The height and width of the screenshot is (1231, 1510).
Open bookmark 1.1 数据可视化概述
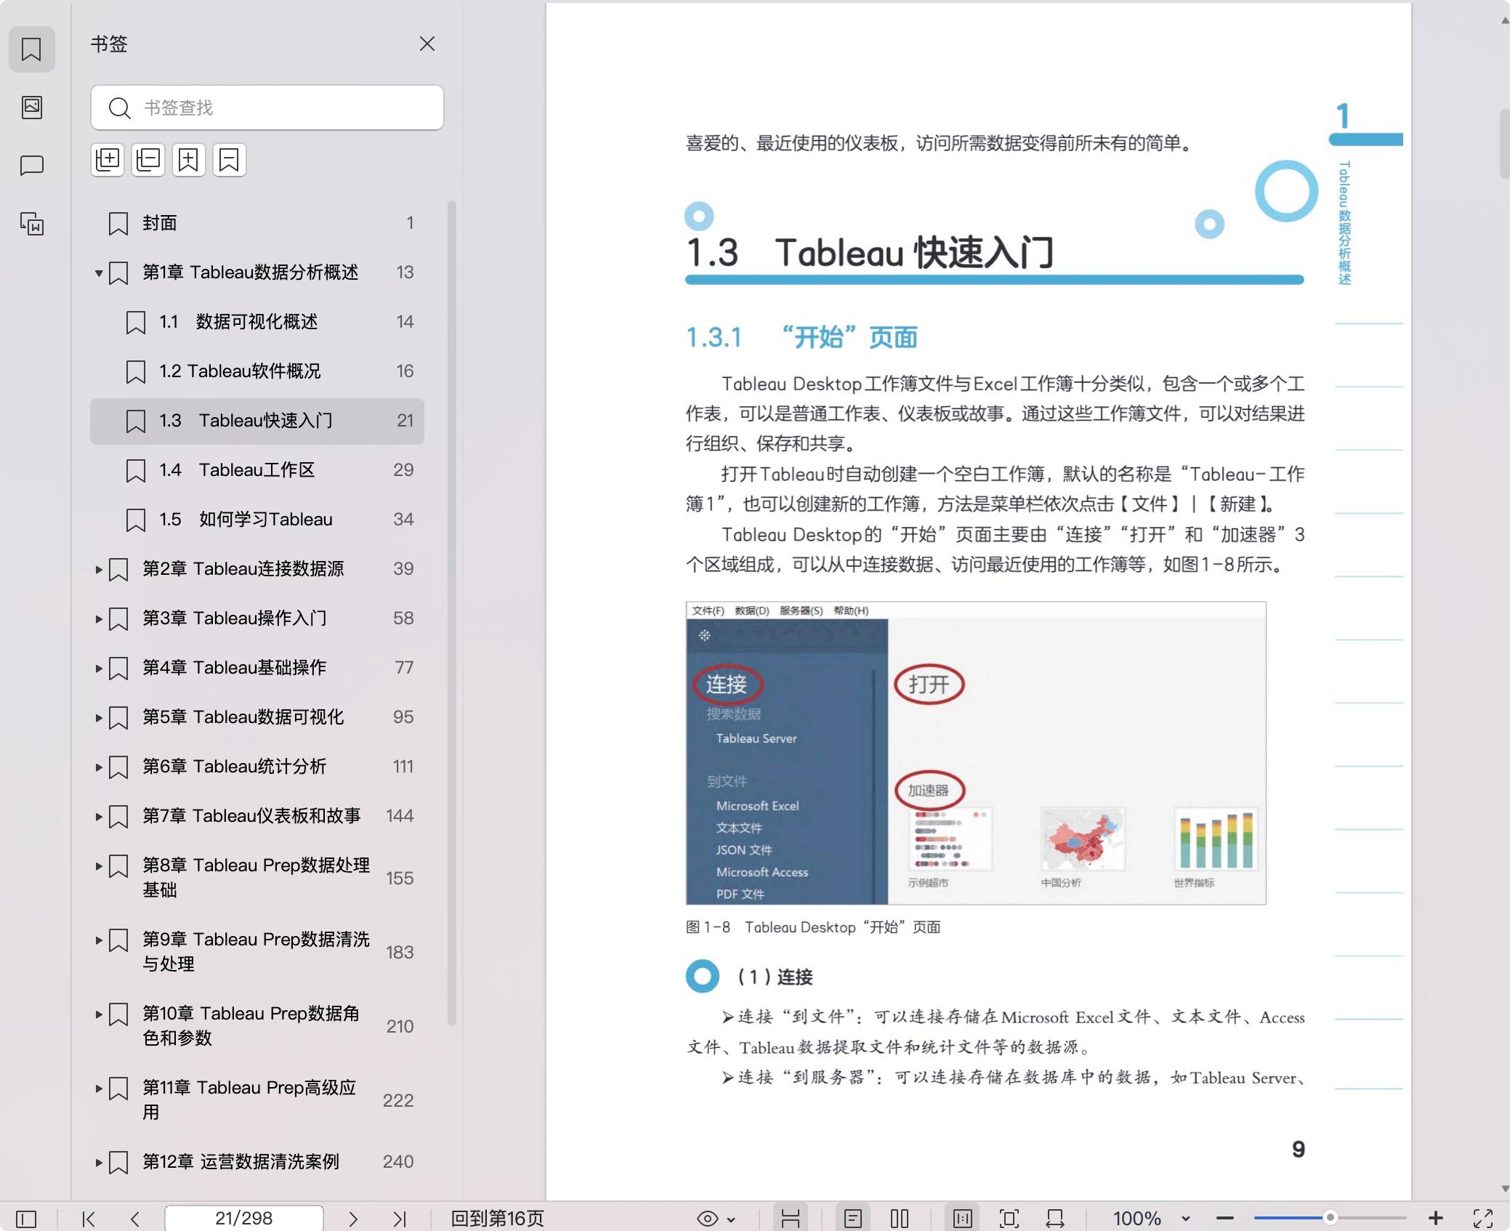tap(257, 322)
